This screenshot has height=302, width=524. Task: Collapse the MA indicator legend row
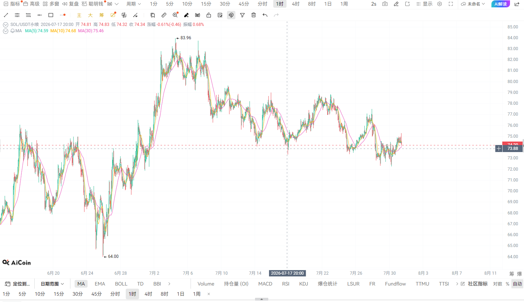pyautogui.click(x=6, y=31)
